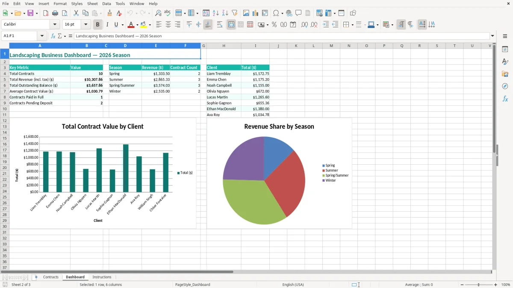Click the Add Decimal Place icon
Image resolution: width=513 pixels, height=288 pixels.
[304, 25]
